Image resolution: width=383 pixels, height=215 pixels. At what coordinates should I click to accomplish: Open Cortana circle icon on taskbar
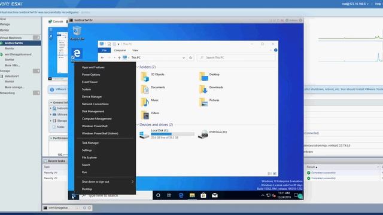(x=158, y=195)
